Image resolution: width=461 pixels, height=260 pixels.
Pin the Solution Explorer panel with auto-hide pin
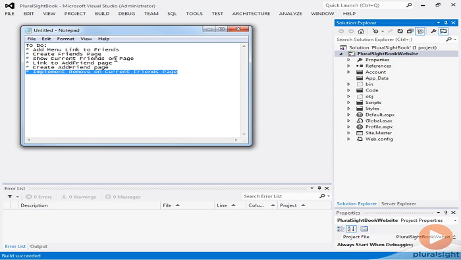click(x=446, y=22)
